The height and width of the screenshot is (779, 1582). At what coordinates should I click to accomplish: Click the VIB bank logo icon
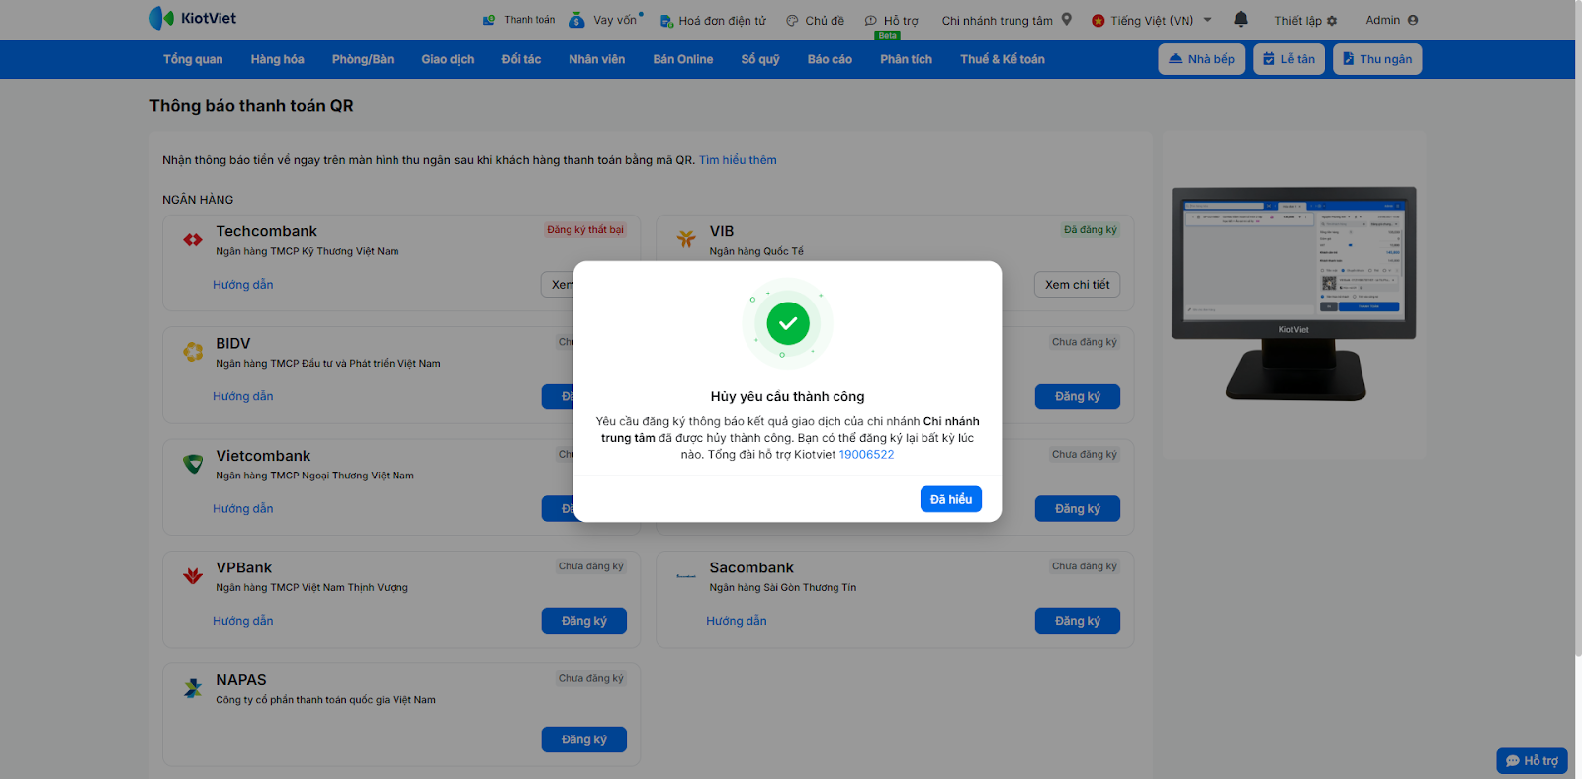click(686, 239)
